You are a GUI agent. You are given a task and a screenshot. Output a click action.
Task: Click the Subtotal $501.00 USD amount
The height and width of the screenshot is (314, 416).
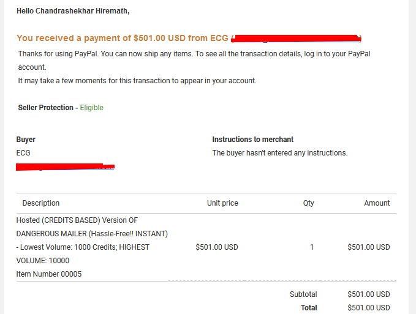[369, 294]
